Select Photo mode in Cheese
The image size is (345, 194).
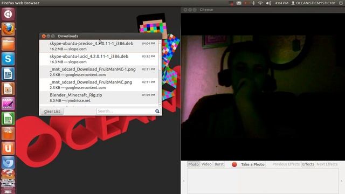point(194,164)
